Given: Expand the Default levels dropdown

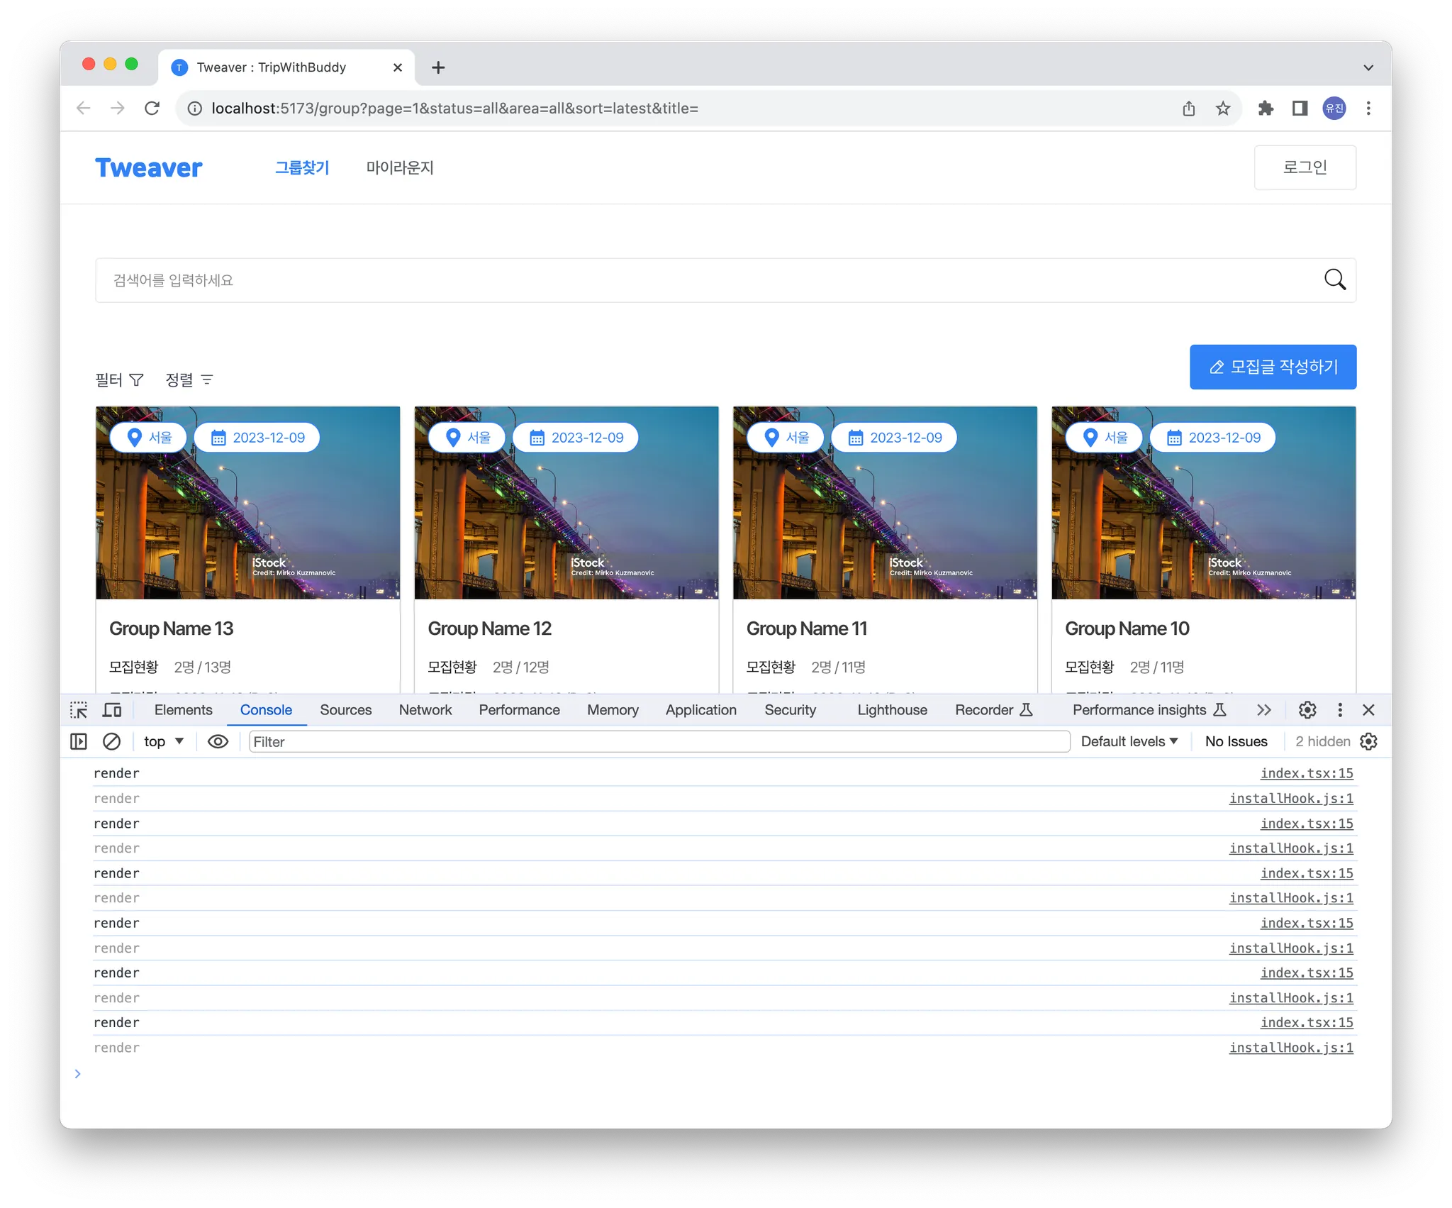Looking at the screenshot, I should [1129, 741].
